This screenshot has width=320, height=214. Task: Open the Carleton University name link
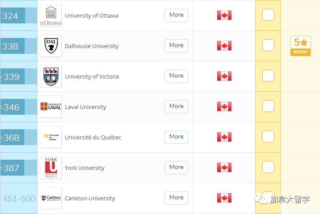(x=90, y=198)
